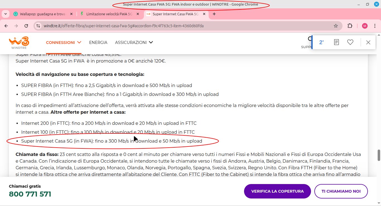
Task: Click the "SUPER FIBRA (in FTTH): fino a 2,5 Gigabit/s" line
Action: (107, 85)
